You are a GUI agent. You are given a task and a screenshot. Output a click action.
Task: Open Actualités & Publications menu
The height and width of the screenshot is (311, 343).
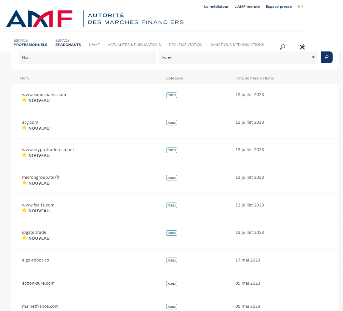(x=134, y=45)
